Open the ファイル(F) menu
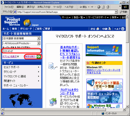The image size is (130, 116). point(9,7)
